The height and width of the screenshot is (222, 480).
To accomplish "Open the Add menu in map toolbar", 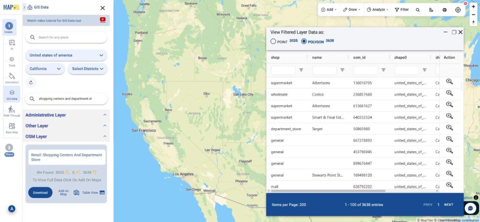I will click(x=329, y=10).
